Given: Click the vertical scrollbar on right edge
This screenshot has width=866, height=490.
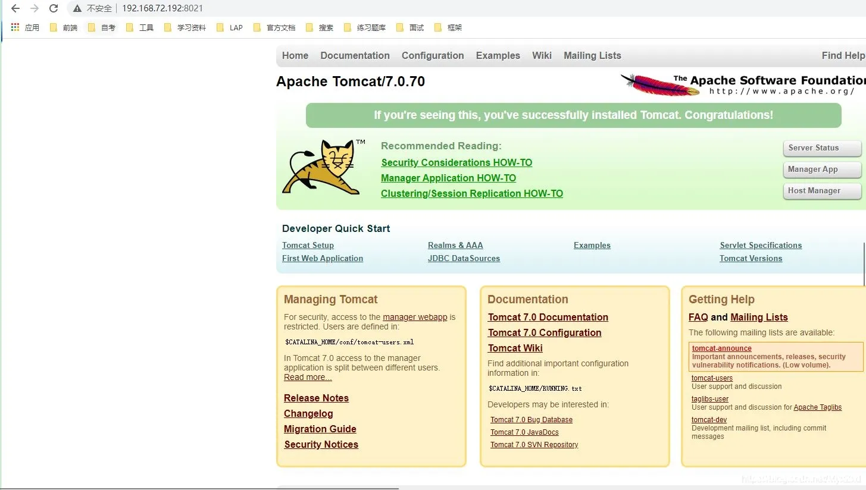Looking at the screenshot, I should 864,265.
